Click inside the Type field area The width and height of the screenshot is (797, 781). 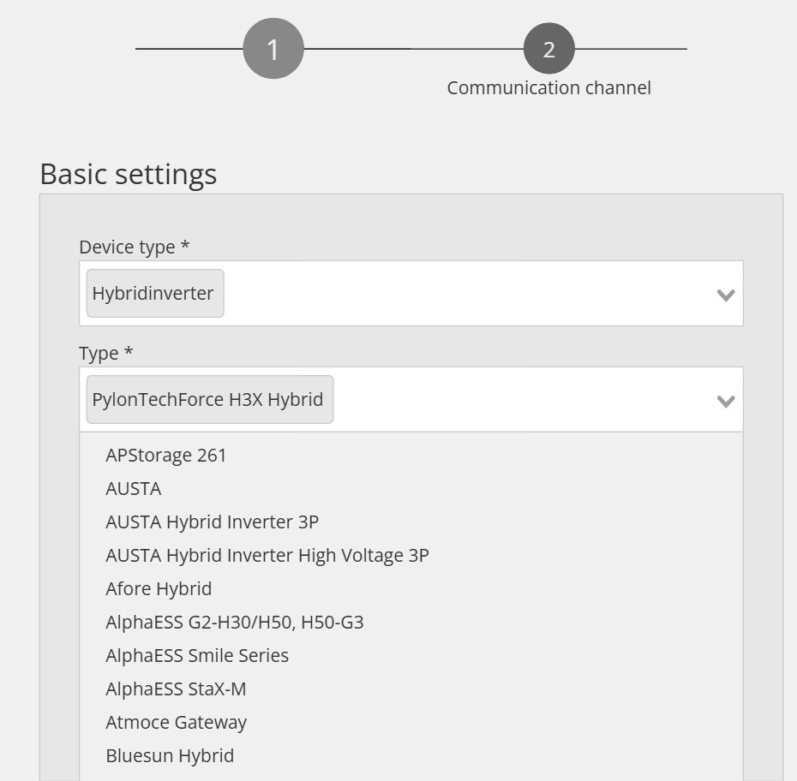pos(411,400)
